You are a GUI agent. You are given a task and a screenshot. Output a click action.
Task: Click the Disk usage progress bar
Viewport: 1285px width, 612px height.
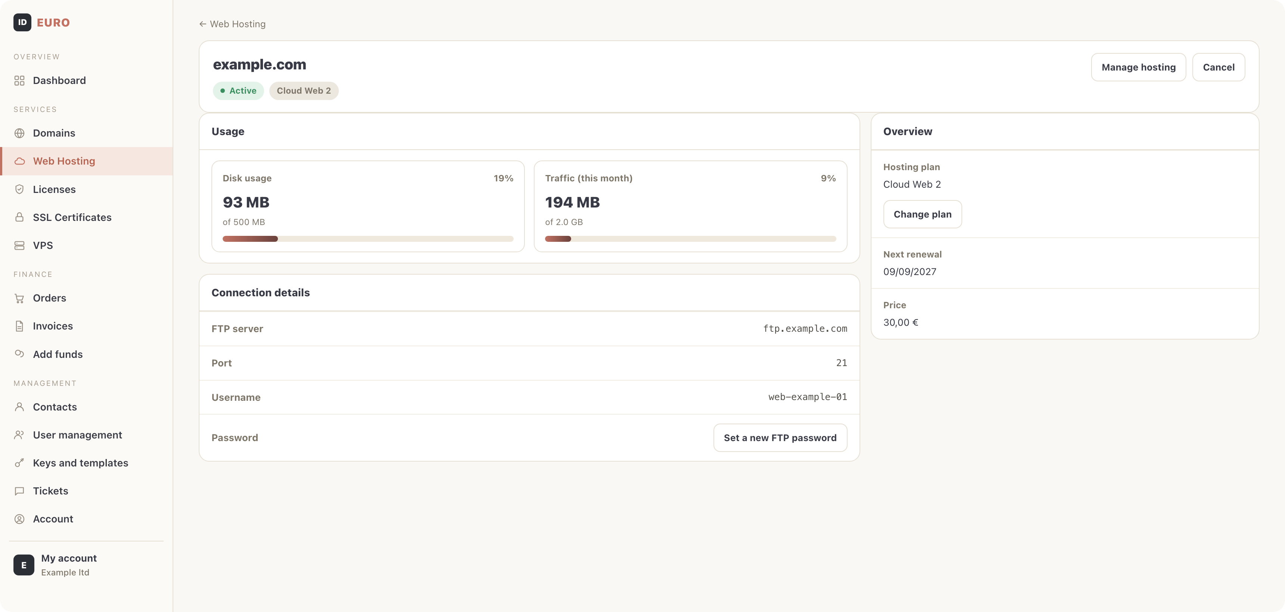point(368,239)
